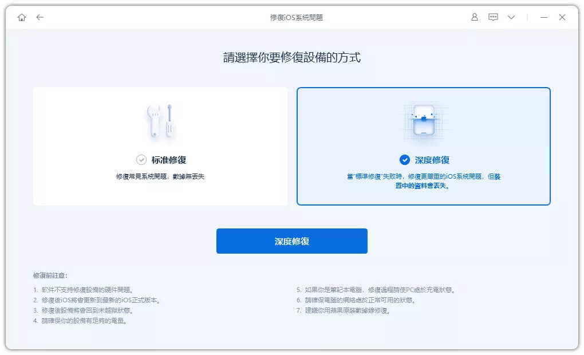The height and width of the screenshot is (355, 584).
Task: Click note 4 about sufficient battery
Action: coord(80,321)
